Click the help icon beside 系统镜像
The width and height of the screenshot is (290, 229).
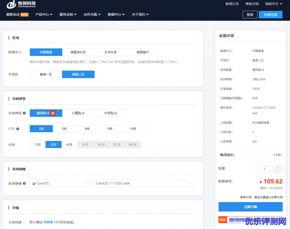point(24,183)
